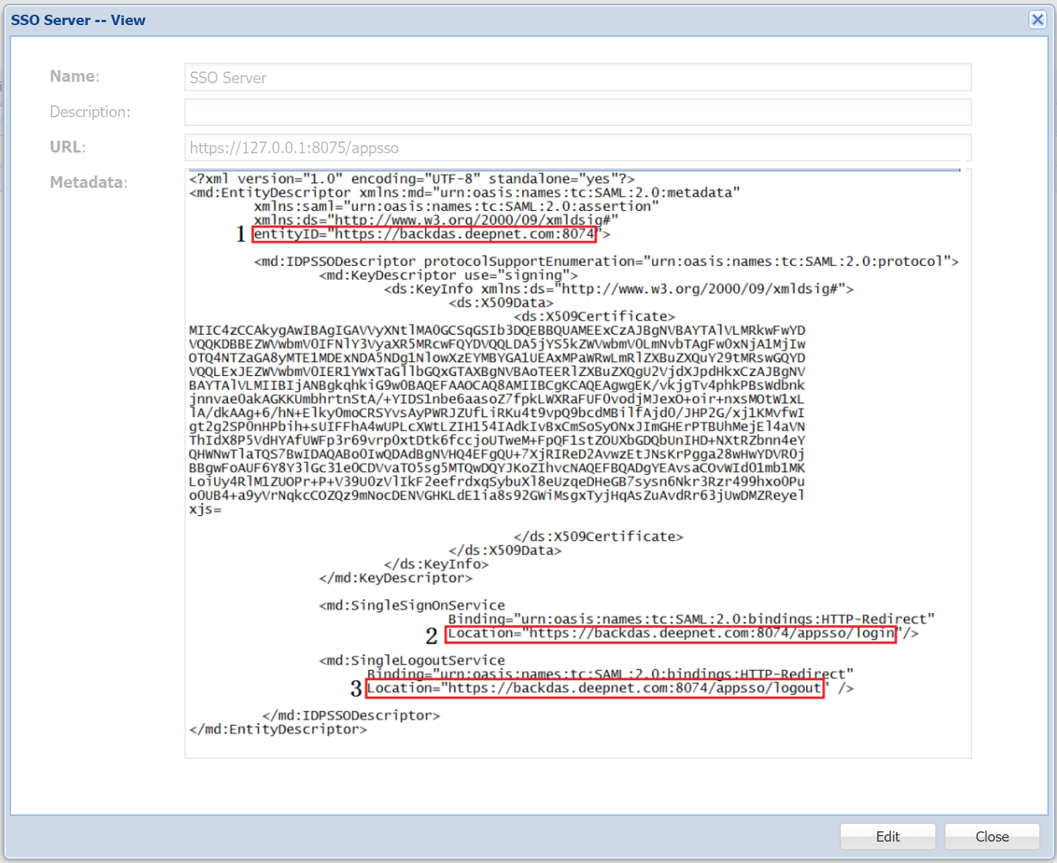Screen dimensions: 1057x863
Task: Click the highlighted entityID value
Action: point(424,234)
